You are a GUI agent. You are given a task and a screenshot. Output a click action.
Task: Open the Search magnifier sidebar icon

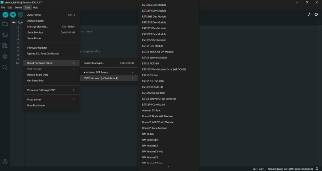pyautogui.click(x=5, y=67)
